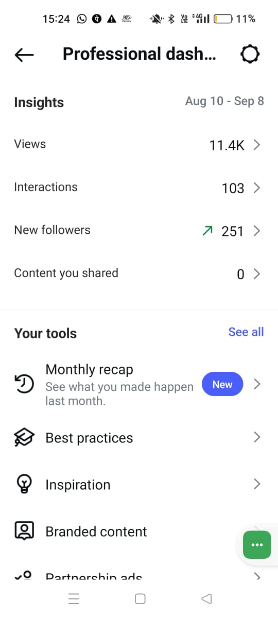This screenshot has height=618, width=278.
Task: Expand New followers chevron showing 251
Action: [257, 231]
